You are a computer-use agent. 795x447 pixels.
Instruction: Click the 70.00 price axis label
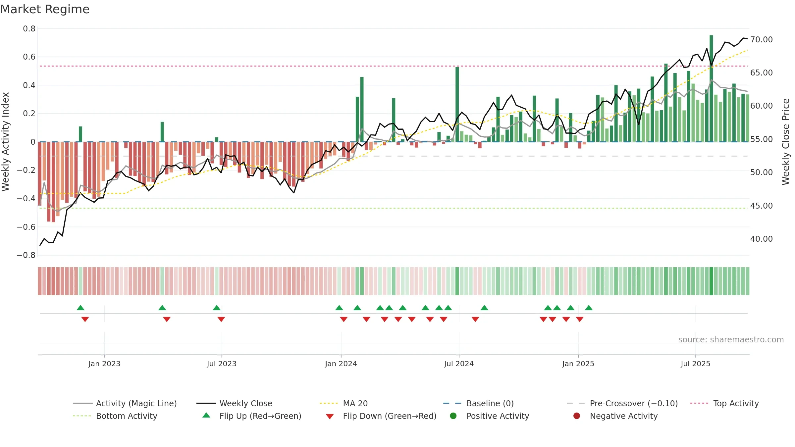pyautogui.click(x=762, y=40)
